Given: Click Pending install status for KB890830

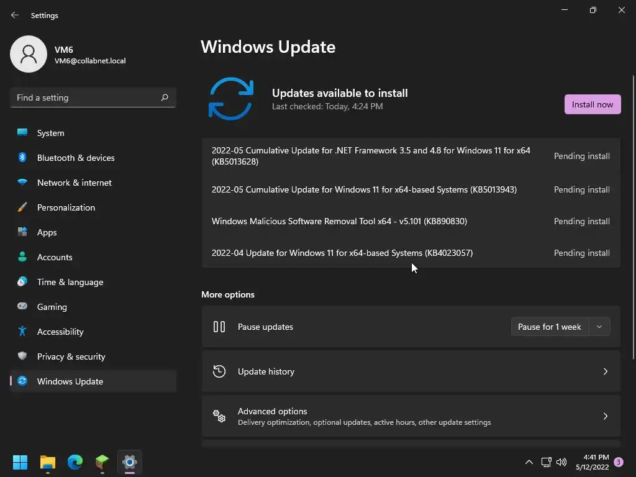Looking at the screenshot, I should [x=581, y=221].
